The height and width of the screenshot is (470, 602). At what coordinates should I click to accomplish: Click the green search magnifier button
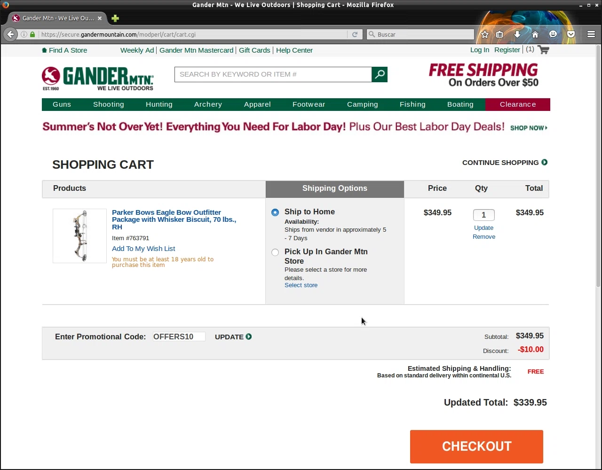(380, 74)
